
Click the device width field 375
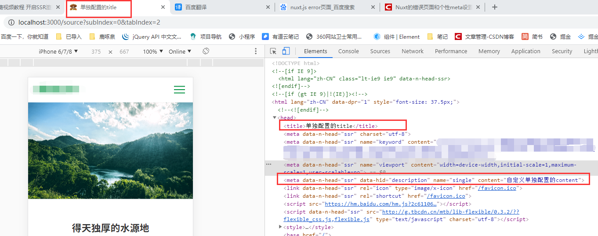tap(96, 51)
